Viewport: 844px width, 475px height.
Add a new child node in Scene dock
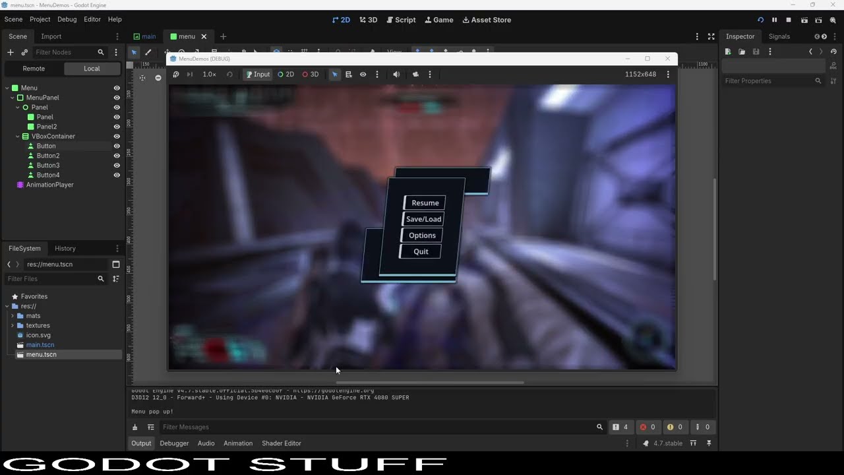pyautogui.click(x=10, y=52)
